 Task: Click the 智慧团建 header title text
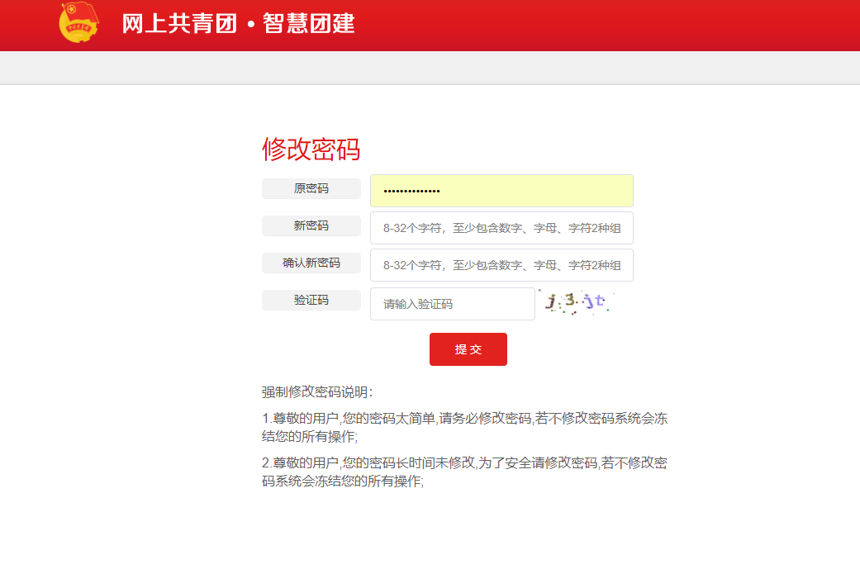click(309, 24)
